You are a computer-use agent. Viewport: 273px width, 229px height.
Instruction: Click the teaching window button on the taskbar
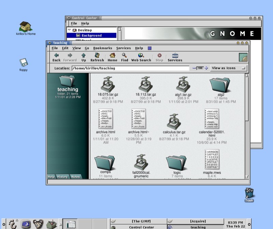[x=198, y=227]
